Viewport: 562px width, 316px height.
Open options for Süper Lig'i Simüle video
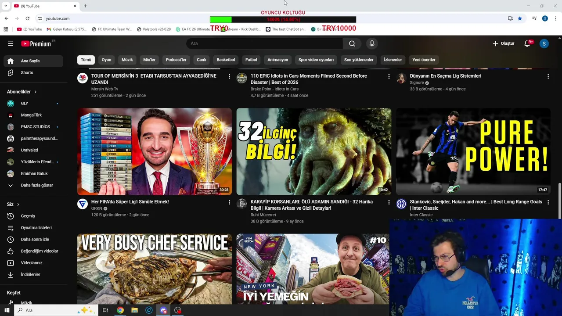(x=229, y=202)
